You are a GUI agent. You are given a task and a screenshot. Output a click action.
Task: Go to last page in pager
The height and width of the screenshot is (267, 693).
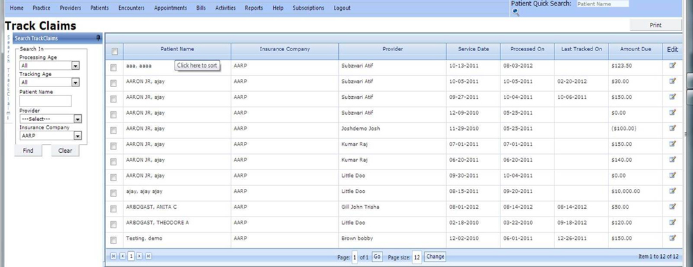[x=148, y=256]
